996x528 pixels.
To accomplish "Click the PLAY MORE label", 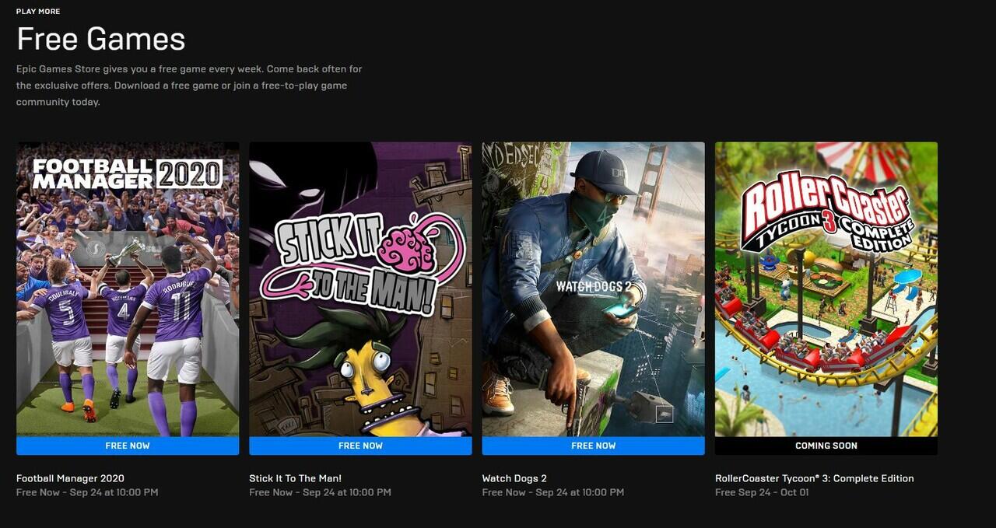I will pos(38,12).
